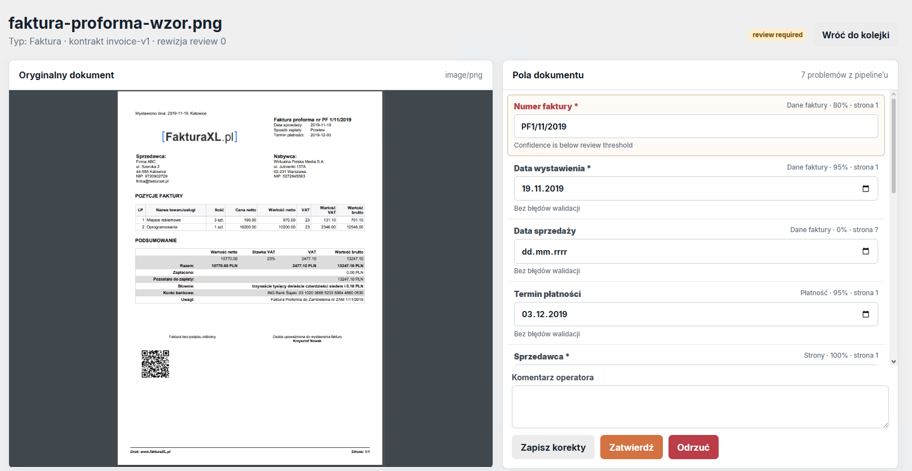The width and height of the screenshot is (912, 471).
Task: Approve document with Zatwierdź button
Action: tap(631, 447)
